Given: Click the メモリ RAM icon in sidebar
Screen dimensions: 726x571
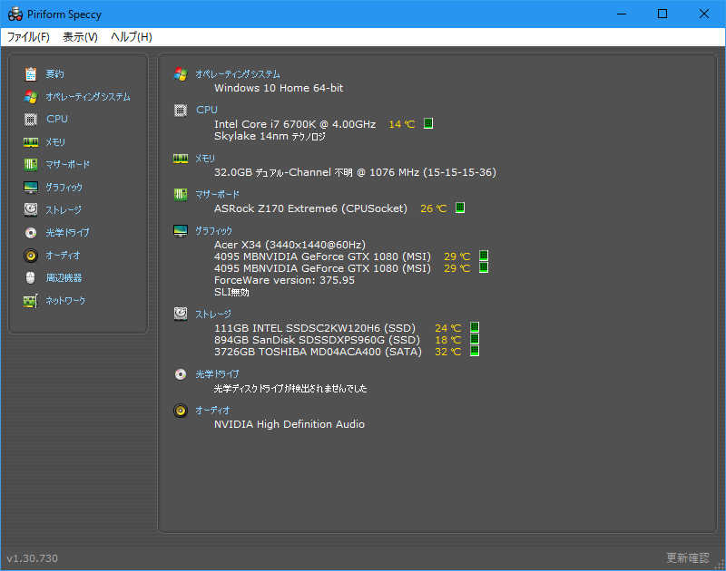Looking at the screenshot, I should [x=31, y=142].
